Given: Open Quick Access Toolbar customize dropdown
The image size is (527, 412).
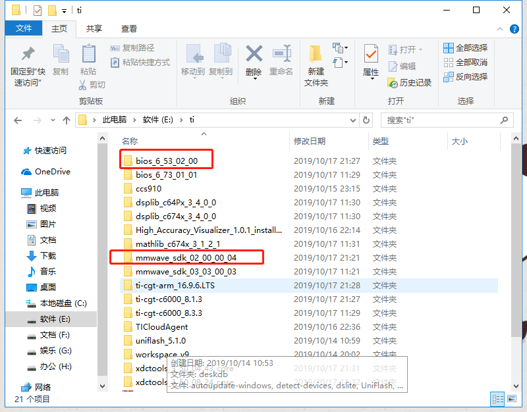Looking at the screenshot, I should pyautogui.click(x=64, y=11).
